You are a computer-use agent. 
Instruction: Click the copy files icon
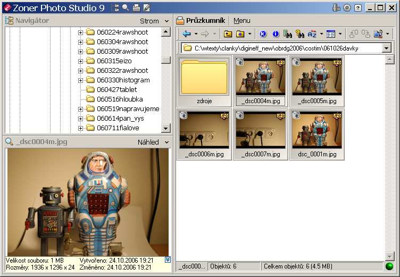pyautogui.click(x=378, y=33)
